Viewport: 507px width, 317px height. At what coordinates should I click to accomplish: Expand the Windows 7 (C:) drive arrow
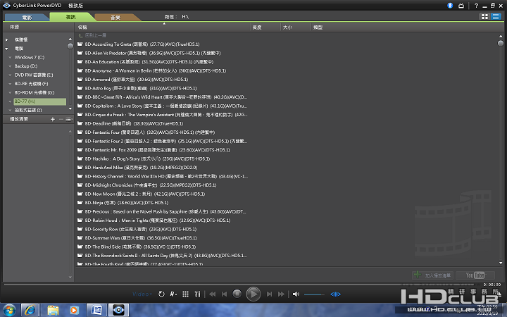10,58
